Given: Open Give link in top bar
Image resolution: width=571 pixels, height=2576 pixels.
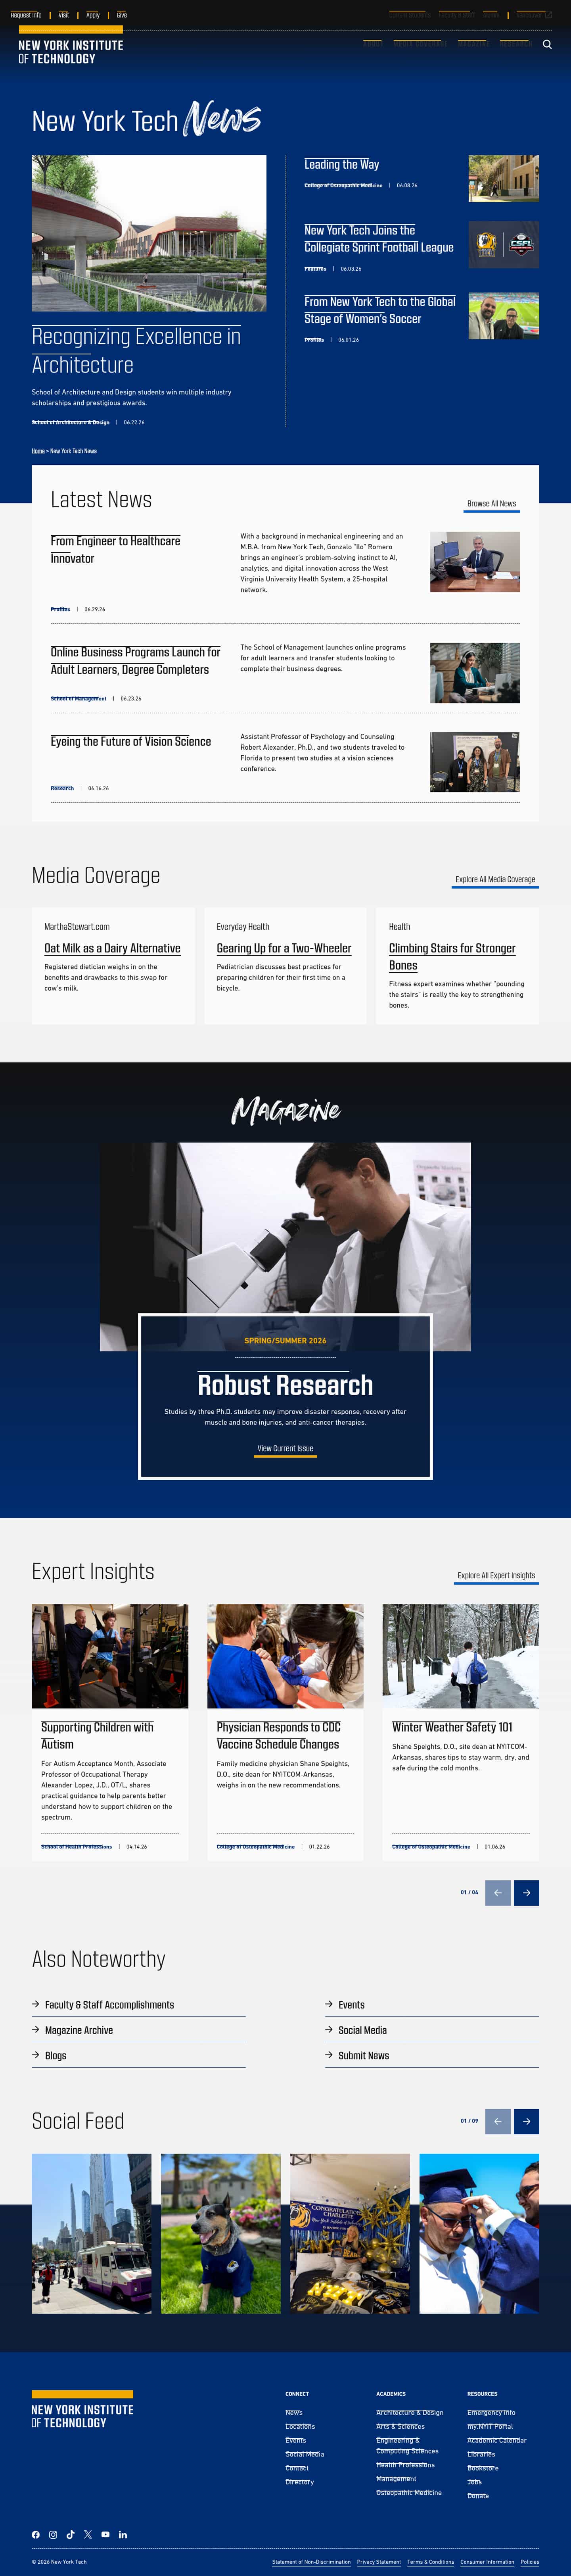Looking at the screenshot, I should (122, 15).
